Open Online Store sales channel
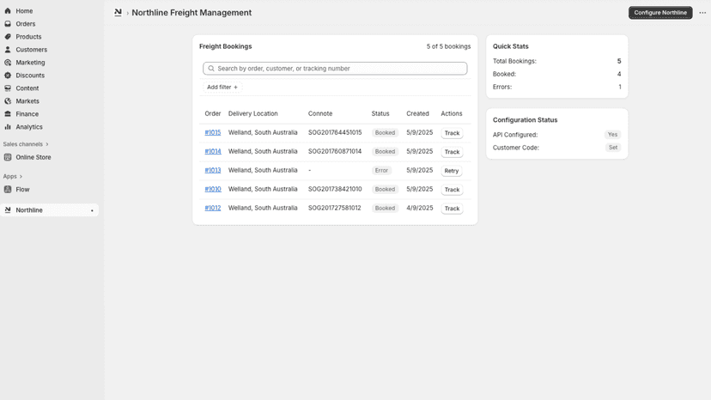The width and height of the screenshot is (711, 400). tap(33, 157)
